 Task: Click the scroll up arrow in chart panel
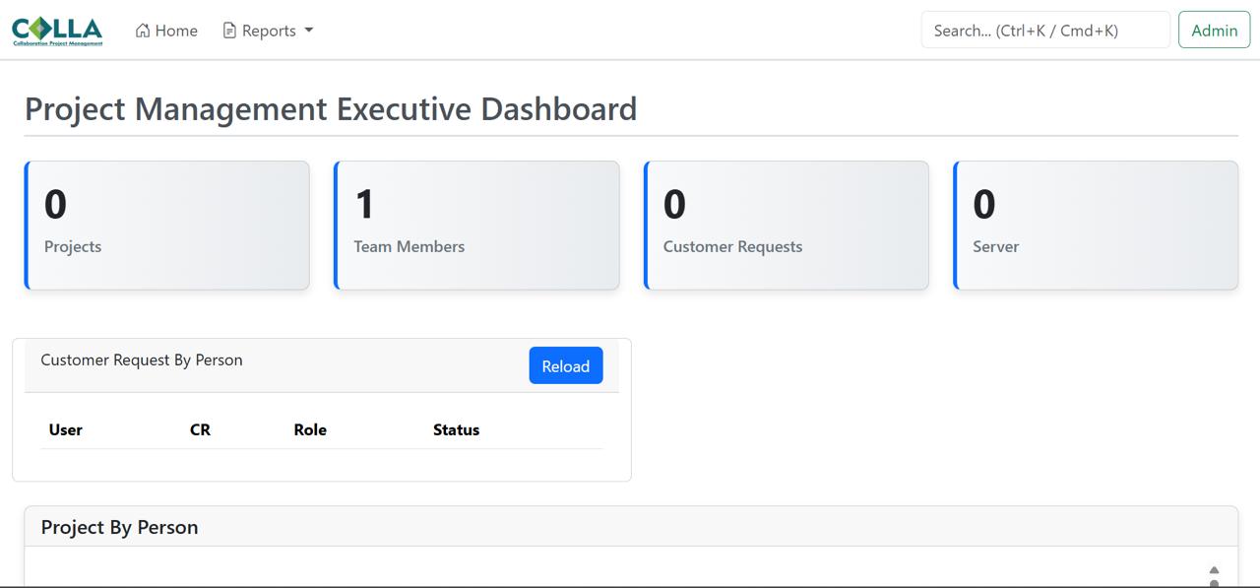pyautogui.click(x=1214, y=570)
